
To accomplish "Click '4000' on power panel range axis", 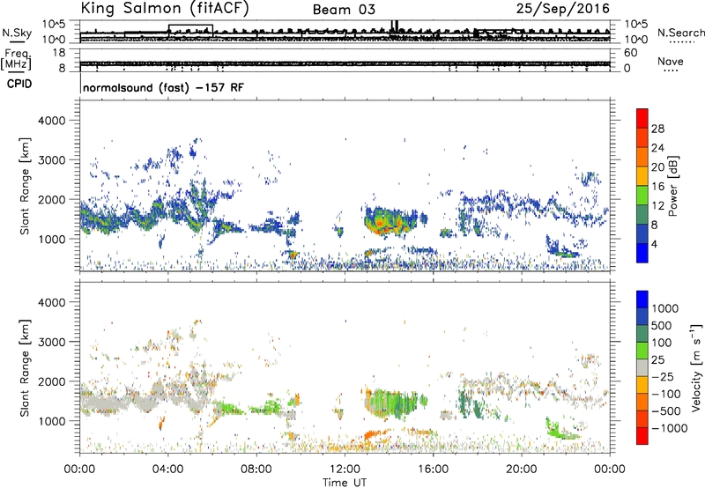I will tap(52, 121).
